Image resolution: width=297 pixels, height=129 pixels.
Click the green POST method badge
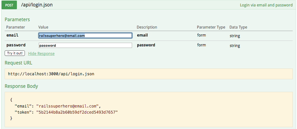click(x=9, y=5)
